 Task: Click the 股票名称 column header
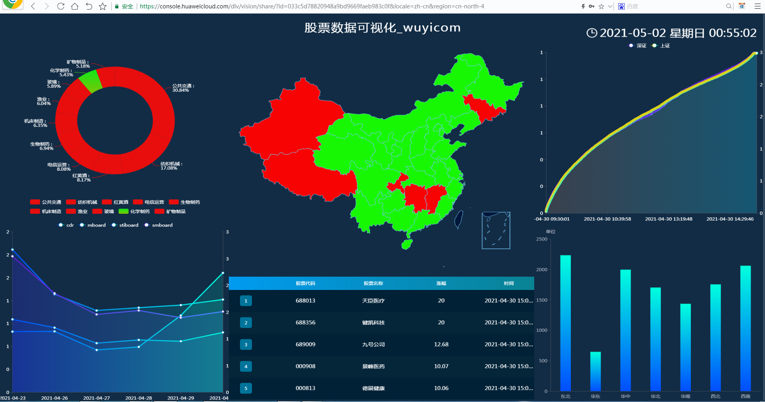[x=373, y=283]
